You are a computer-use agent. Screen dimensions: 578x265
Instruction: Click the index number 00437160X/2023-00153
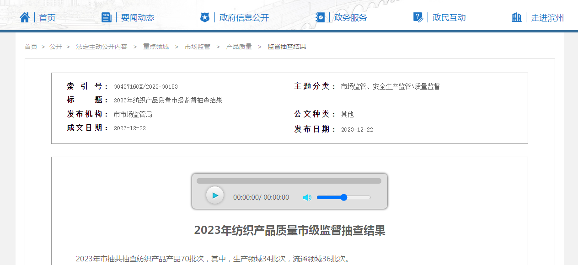(x=145, y=87)
